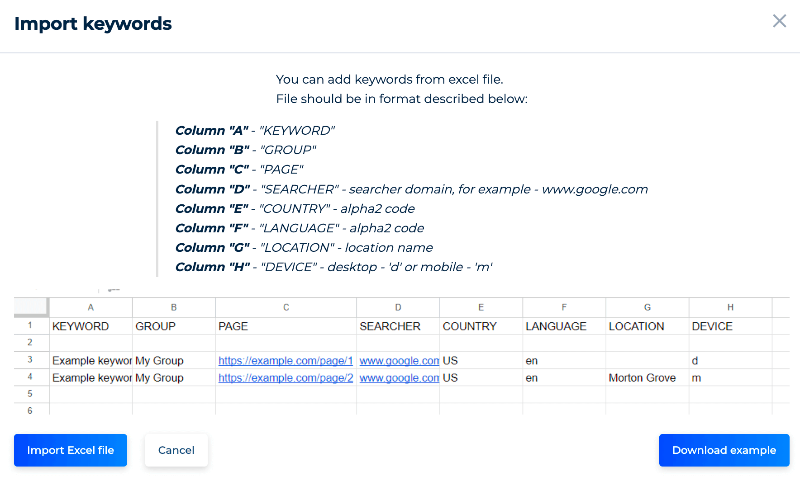This screenshot has height=481, width=800.
Task: Select the LANGUAGE header cell
Action: coord(565,326)
